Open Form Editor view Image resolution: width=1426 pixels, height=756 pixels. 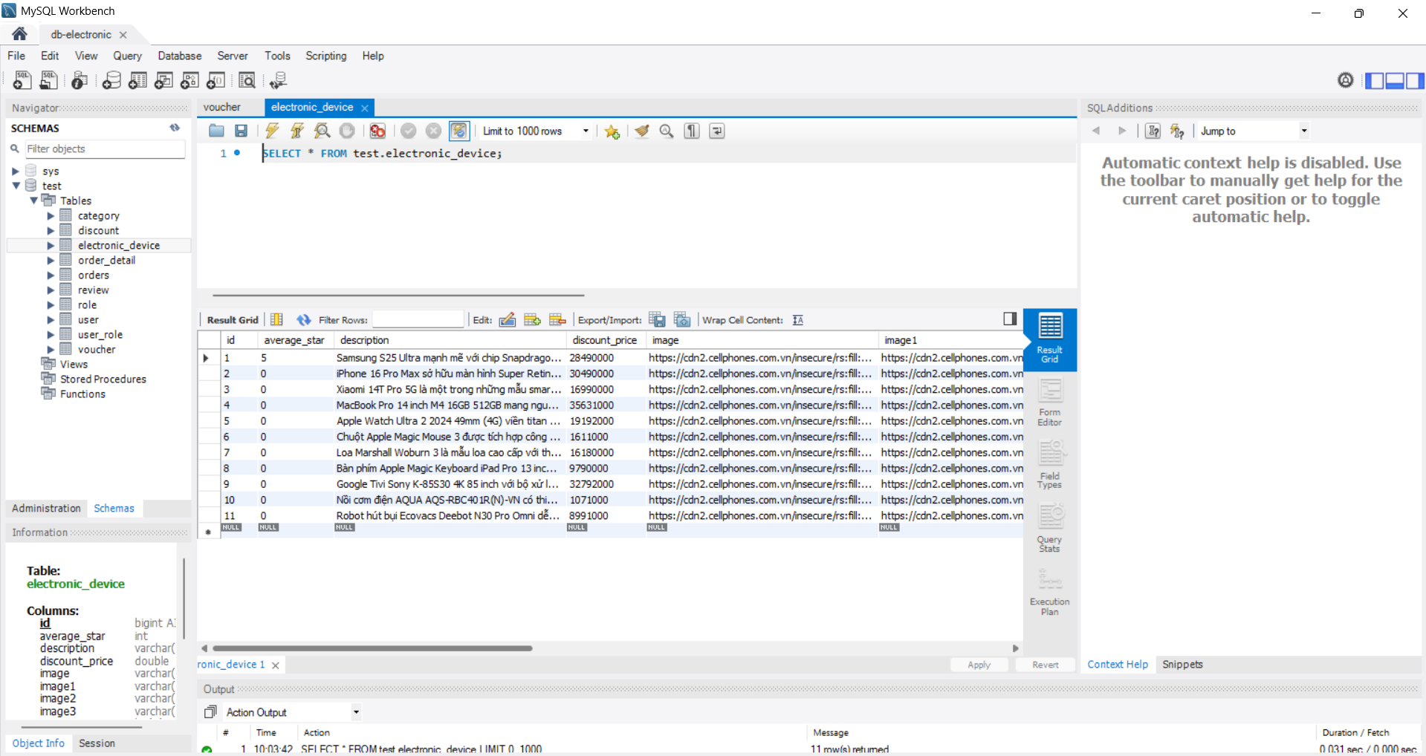click(x=1050, y=402)
